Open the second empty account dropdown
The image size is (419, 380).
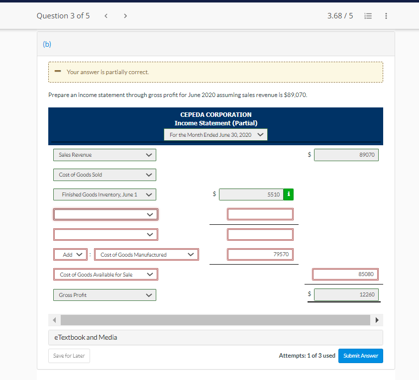click(x=106, y=234)
